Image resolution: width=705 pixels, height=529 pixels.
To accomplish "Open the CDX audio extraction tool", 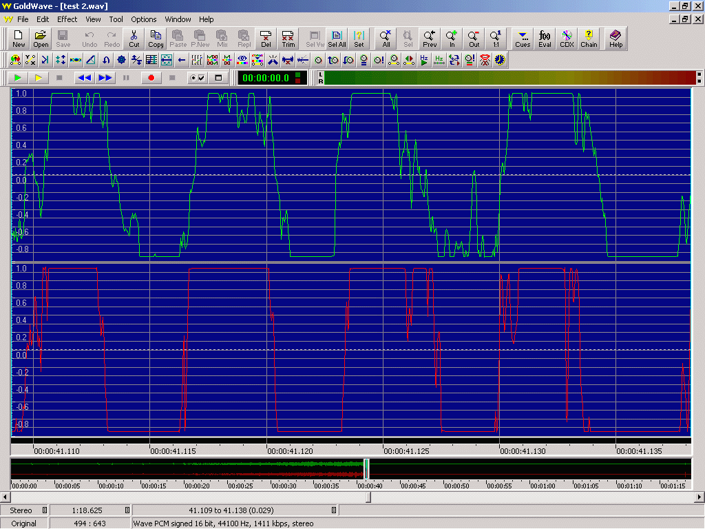I will [x=567, y=39].
